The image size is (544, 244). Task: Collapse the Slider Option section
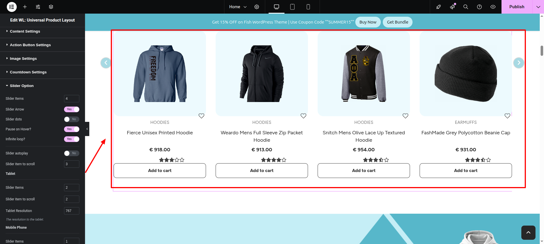coord(22,86)
